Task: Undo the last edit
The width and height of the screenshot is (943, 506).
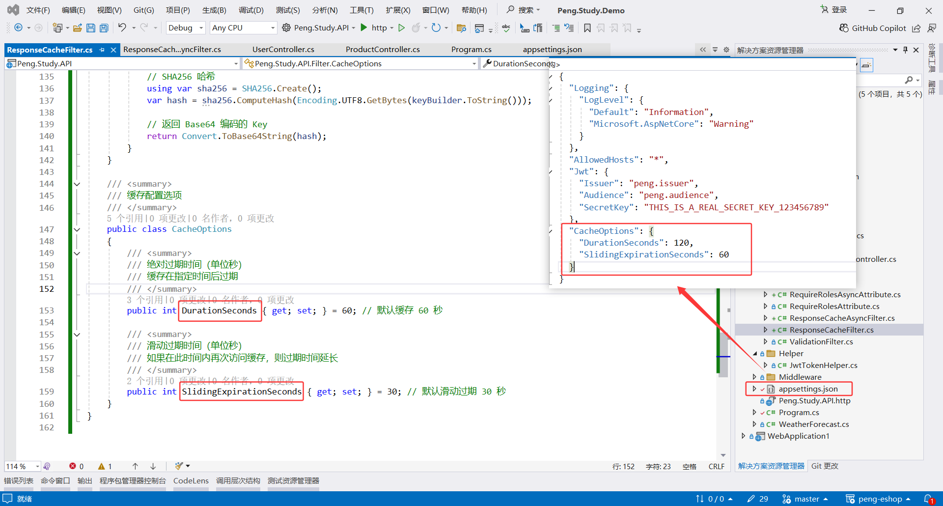Action: [x=122, y=28]
